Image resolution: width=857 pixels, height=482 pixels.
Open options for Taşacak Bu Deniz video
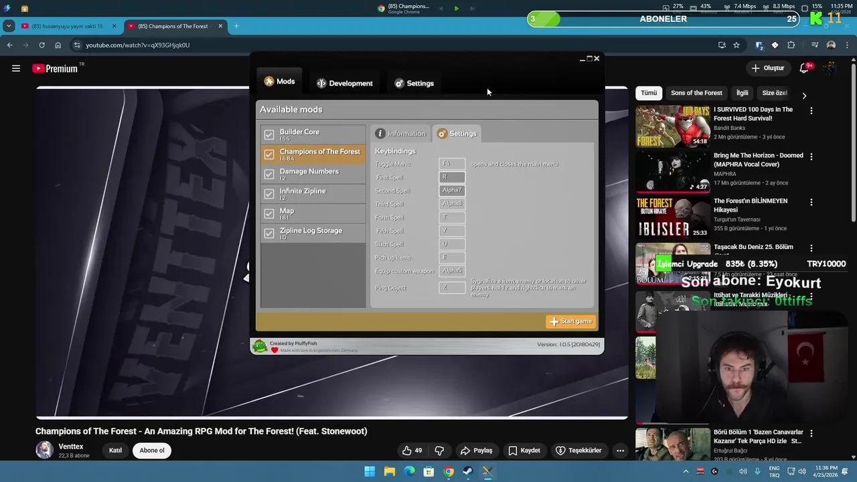811,248
